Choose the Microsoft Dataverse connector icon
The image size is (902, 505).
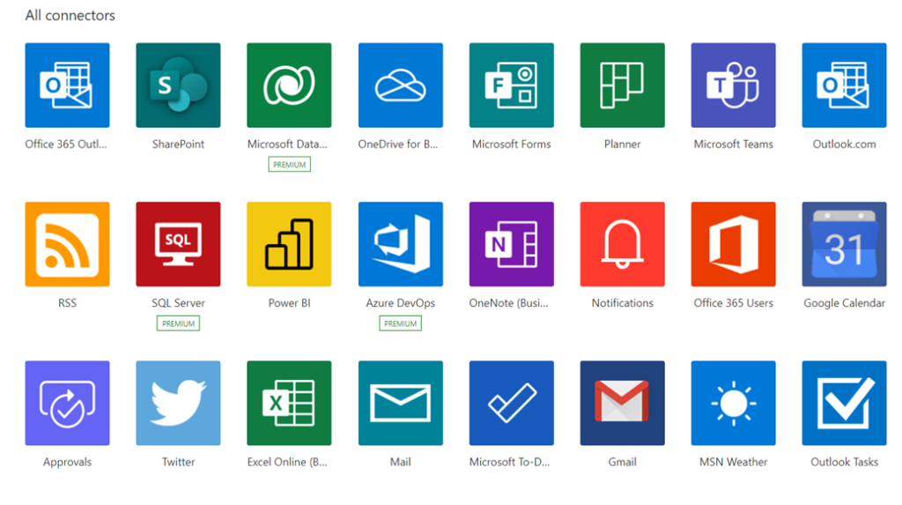pos(289,85)
